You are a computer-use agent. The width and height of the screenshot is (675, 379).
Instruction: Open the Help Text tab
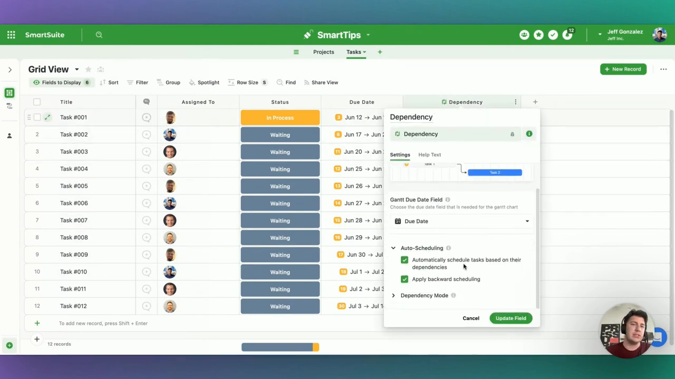(x=429, y=155)
